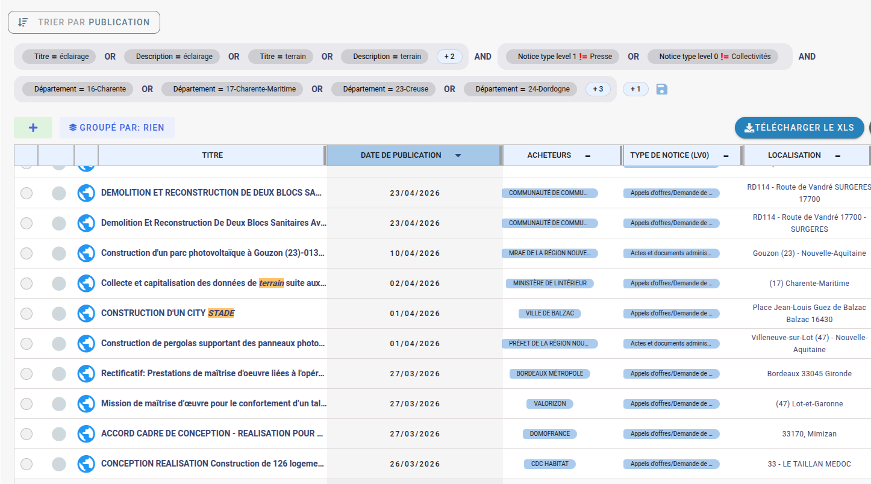Click the sort icon in Trier par Publication
The height and width of the screenshot is (484, 871).
coord(23,22)
